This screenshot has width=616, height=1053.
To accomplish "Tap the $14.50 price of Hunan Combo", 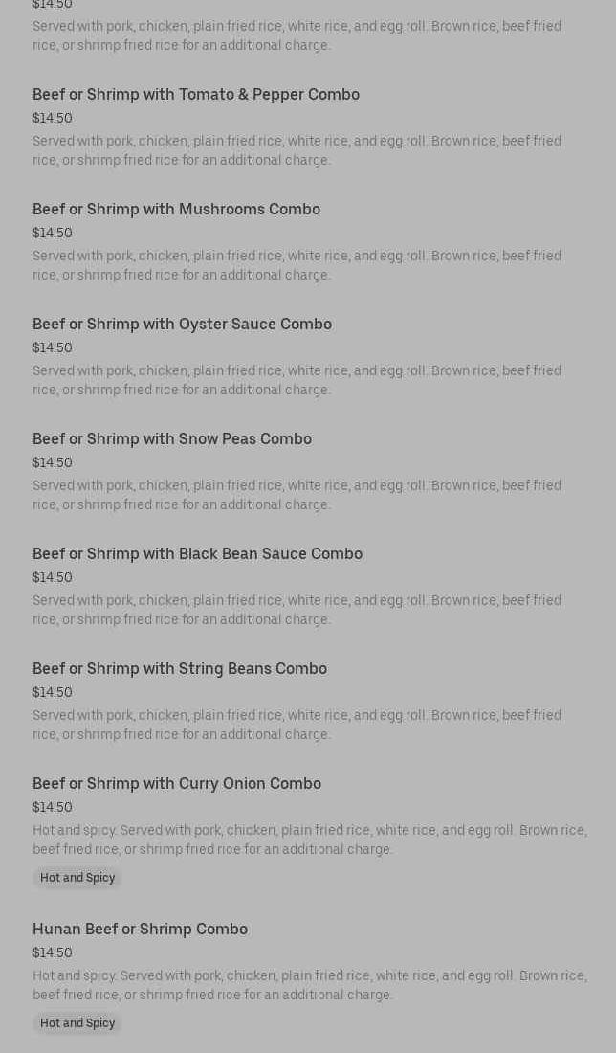I will 53,953.
